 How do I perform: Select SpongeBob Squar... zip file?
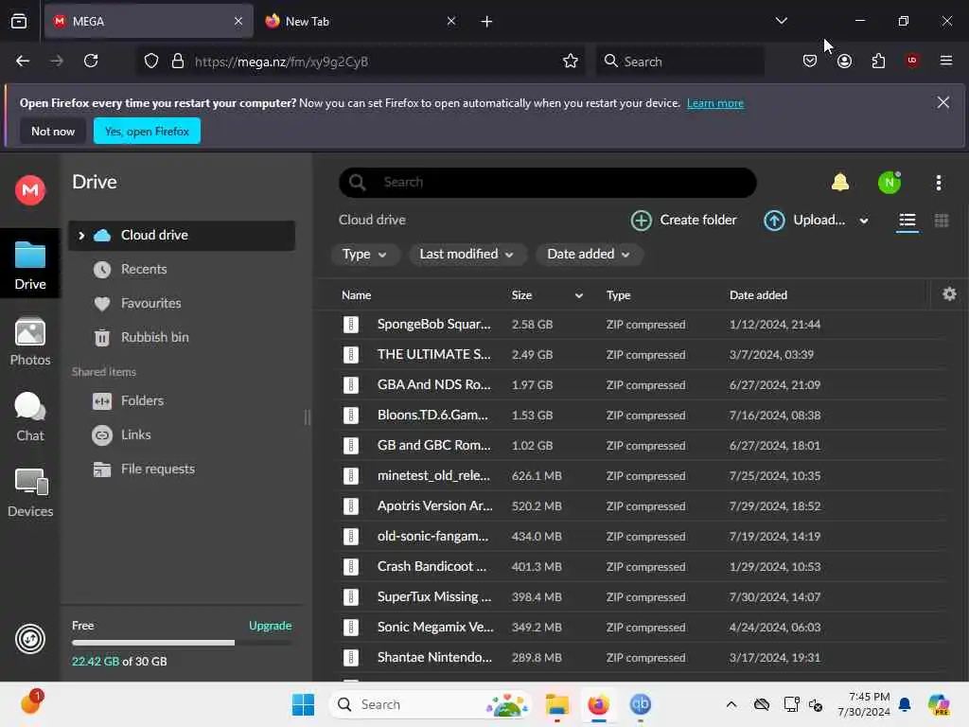point(642,325)
